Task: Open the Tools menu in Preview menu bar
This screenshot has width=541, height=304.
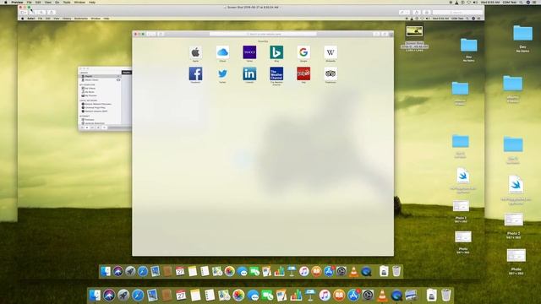Action: click(67, 2)
